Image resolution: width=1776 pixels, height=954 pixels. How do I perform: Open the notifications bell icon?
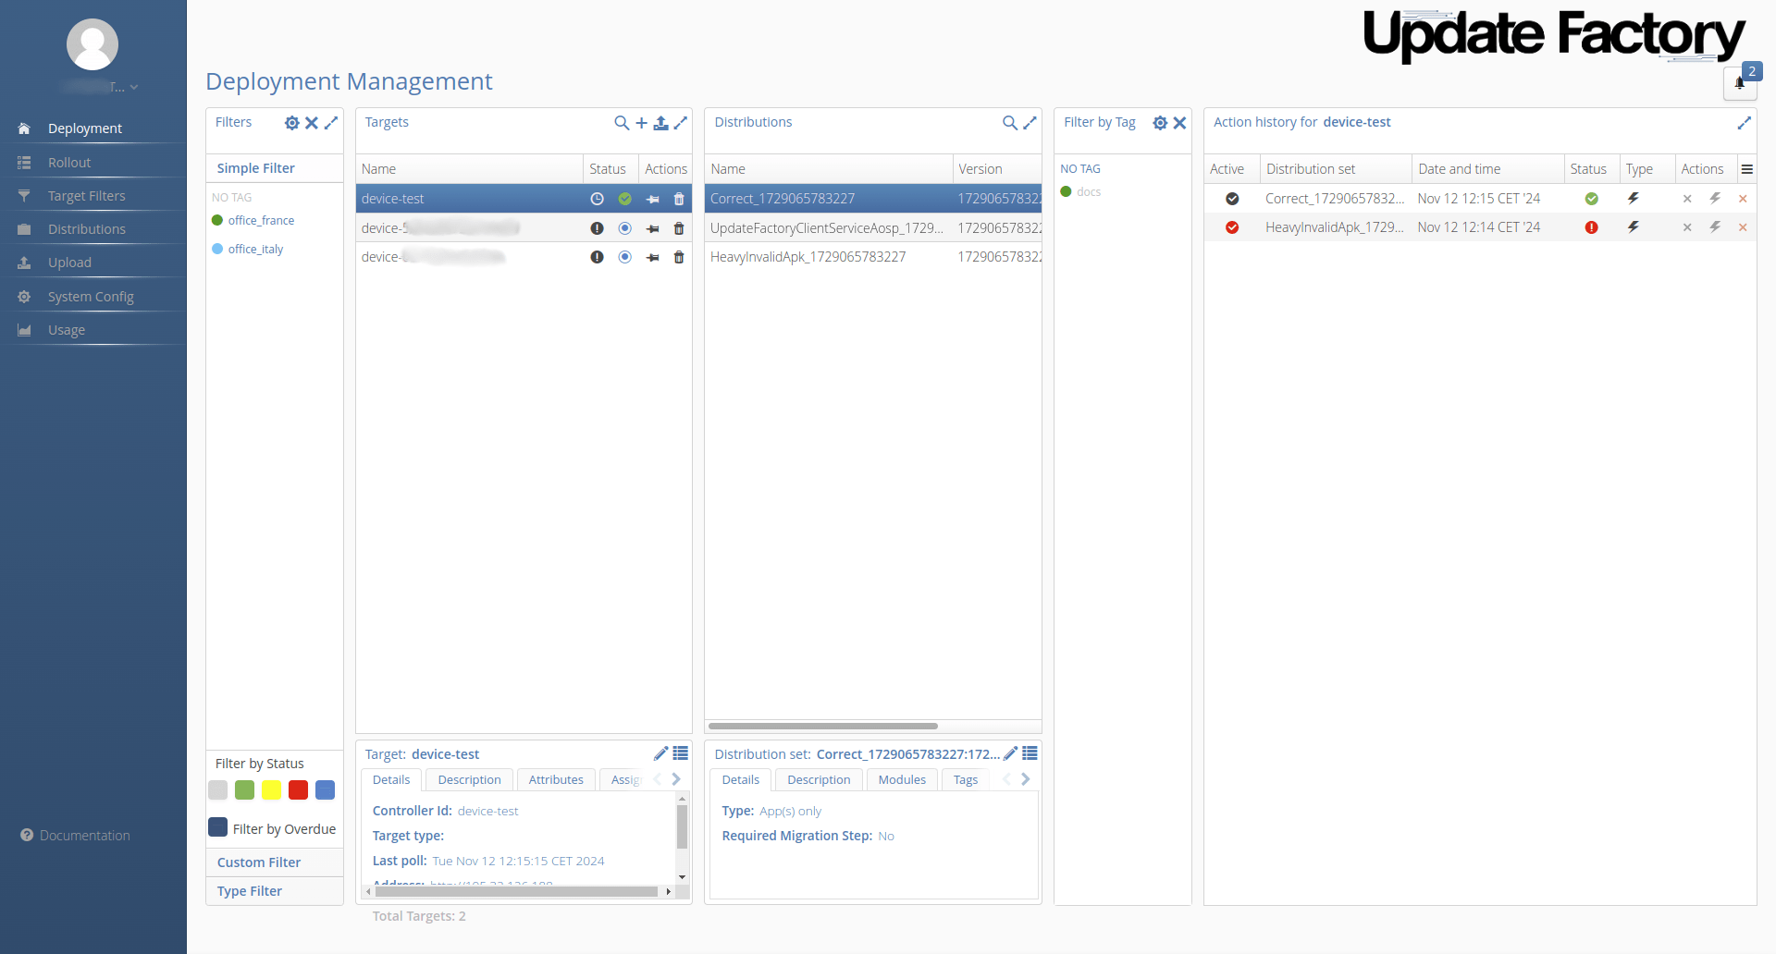click(x=1740, y=83)
